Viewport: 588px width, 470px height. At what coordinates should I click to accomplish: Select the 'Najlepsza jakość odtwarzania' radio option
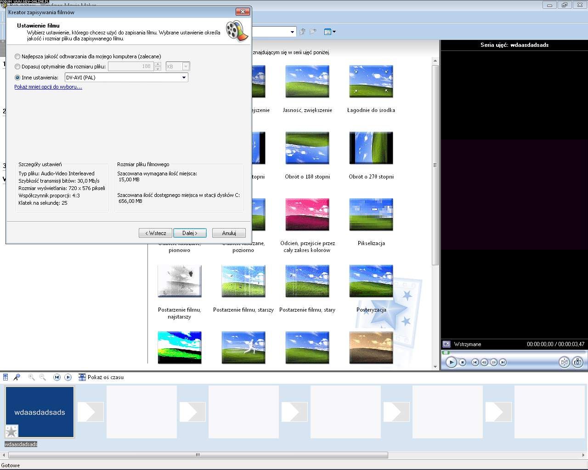(x=17, y=56)
